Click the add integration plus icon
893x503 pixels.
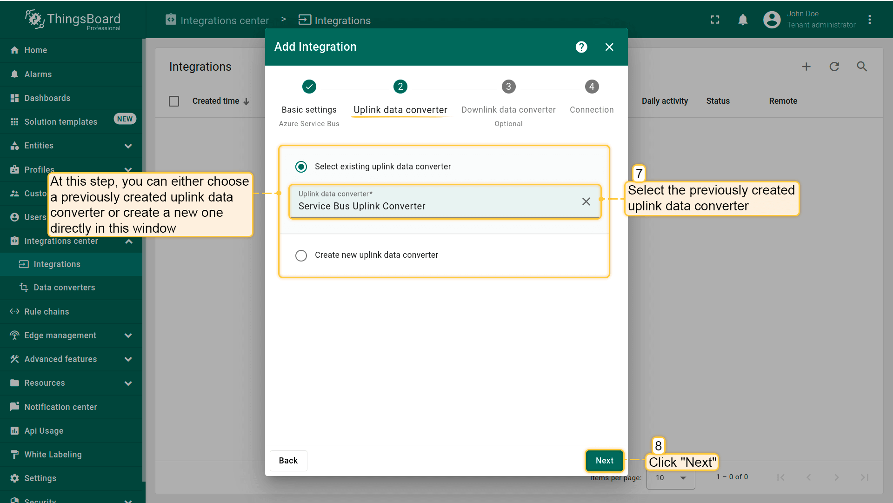pos(806,67)
